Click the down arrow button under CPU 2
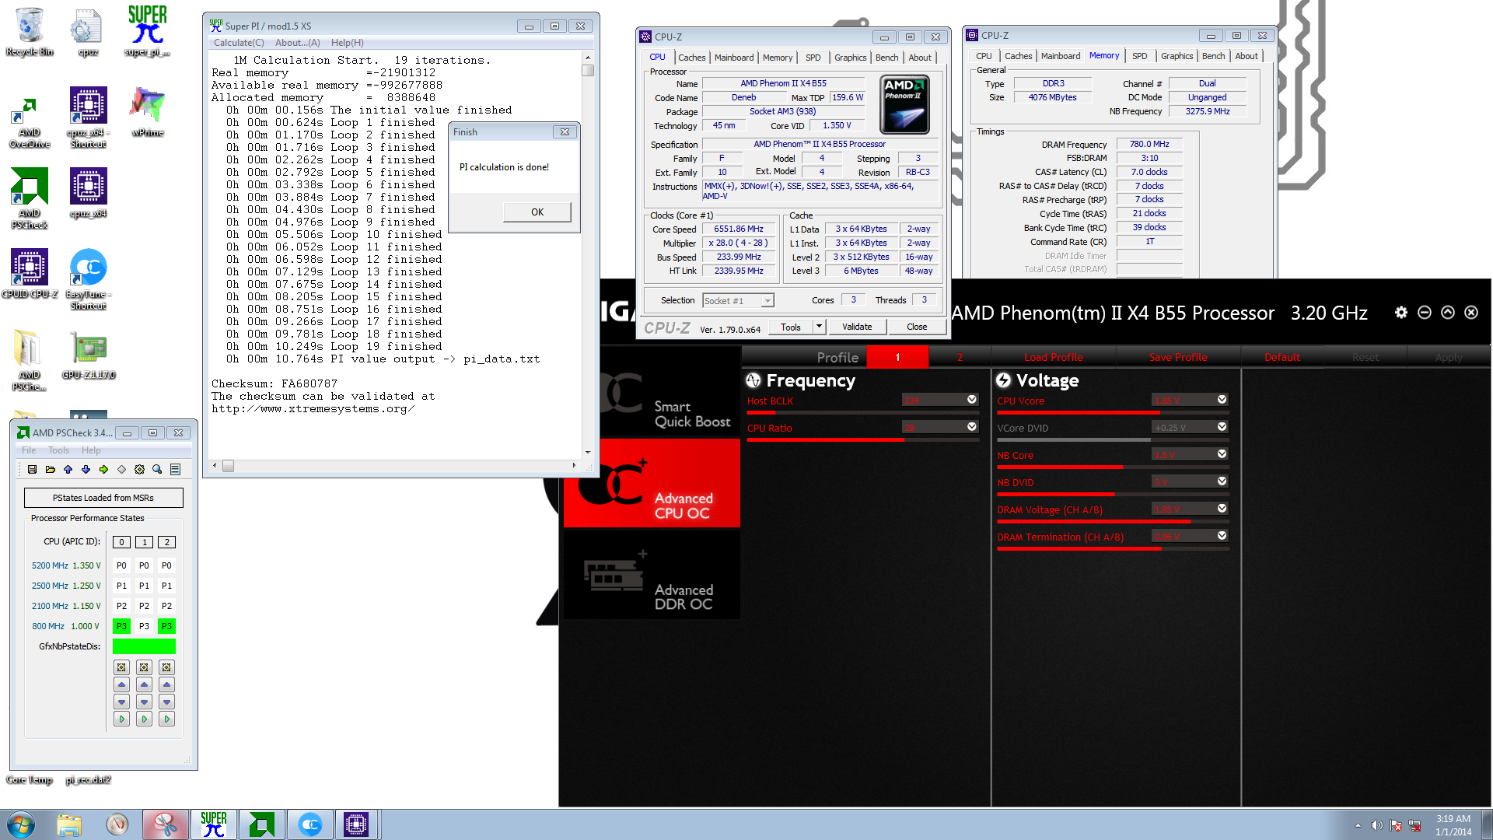This screenshot has width=1493, height=840. click(x=166, y=702)
